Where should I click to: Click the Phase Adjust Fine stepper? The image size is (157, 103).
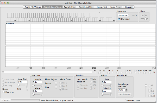pyautogui.click(x=56, y=87)
